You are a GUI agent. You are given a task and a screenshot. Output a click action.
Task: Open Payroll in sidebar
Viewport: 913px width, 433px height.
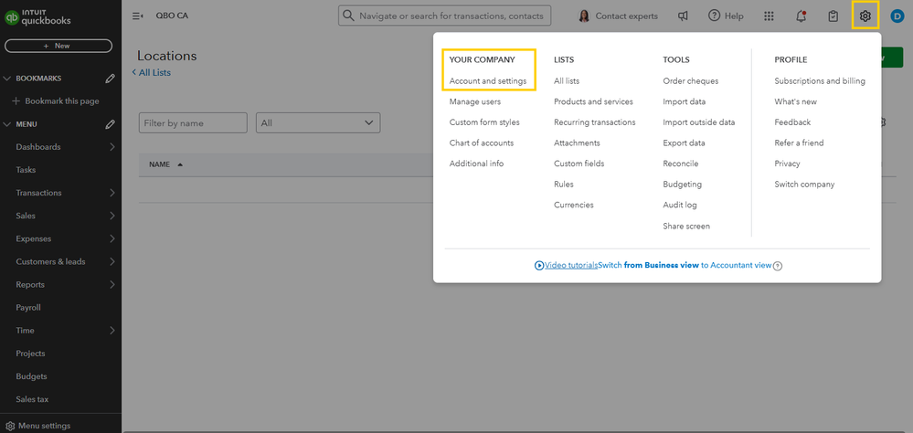point(28,308)
